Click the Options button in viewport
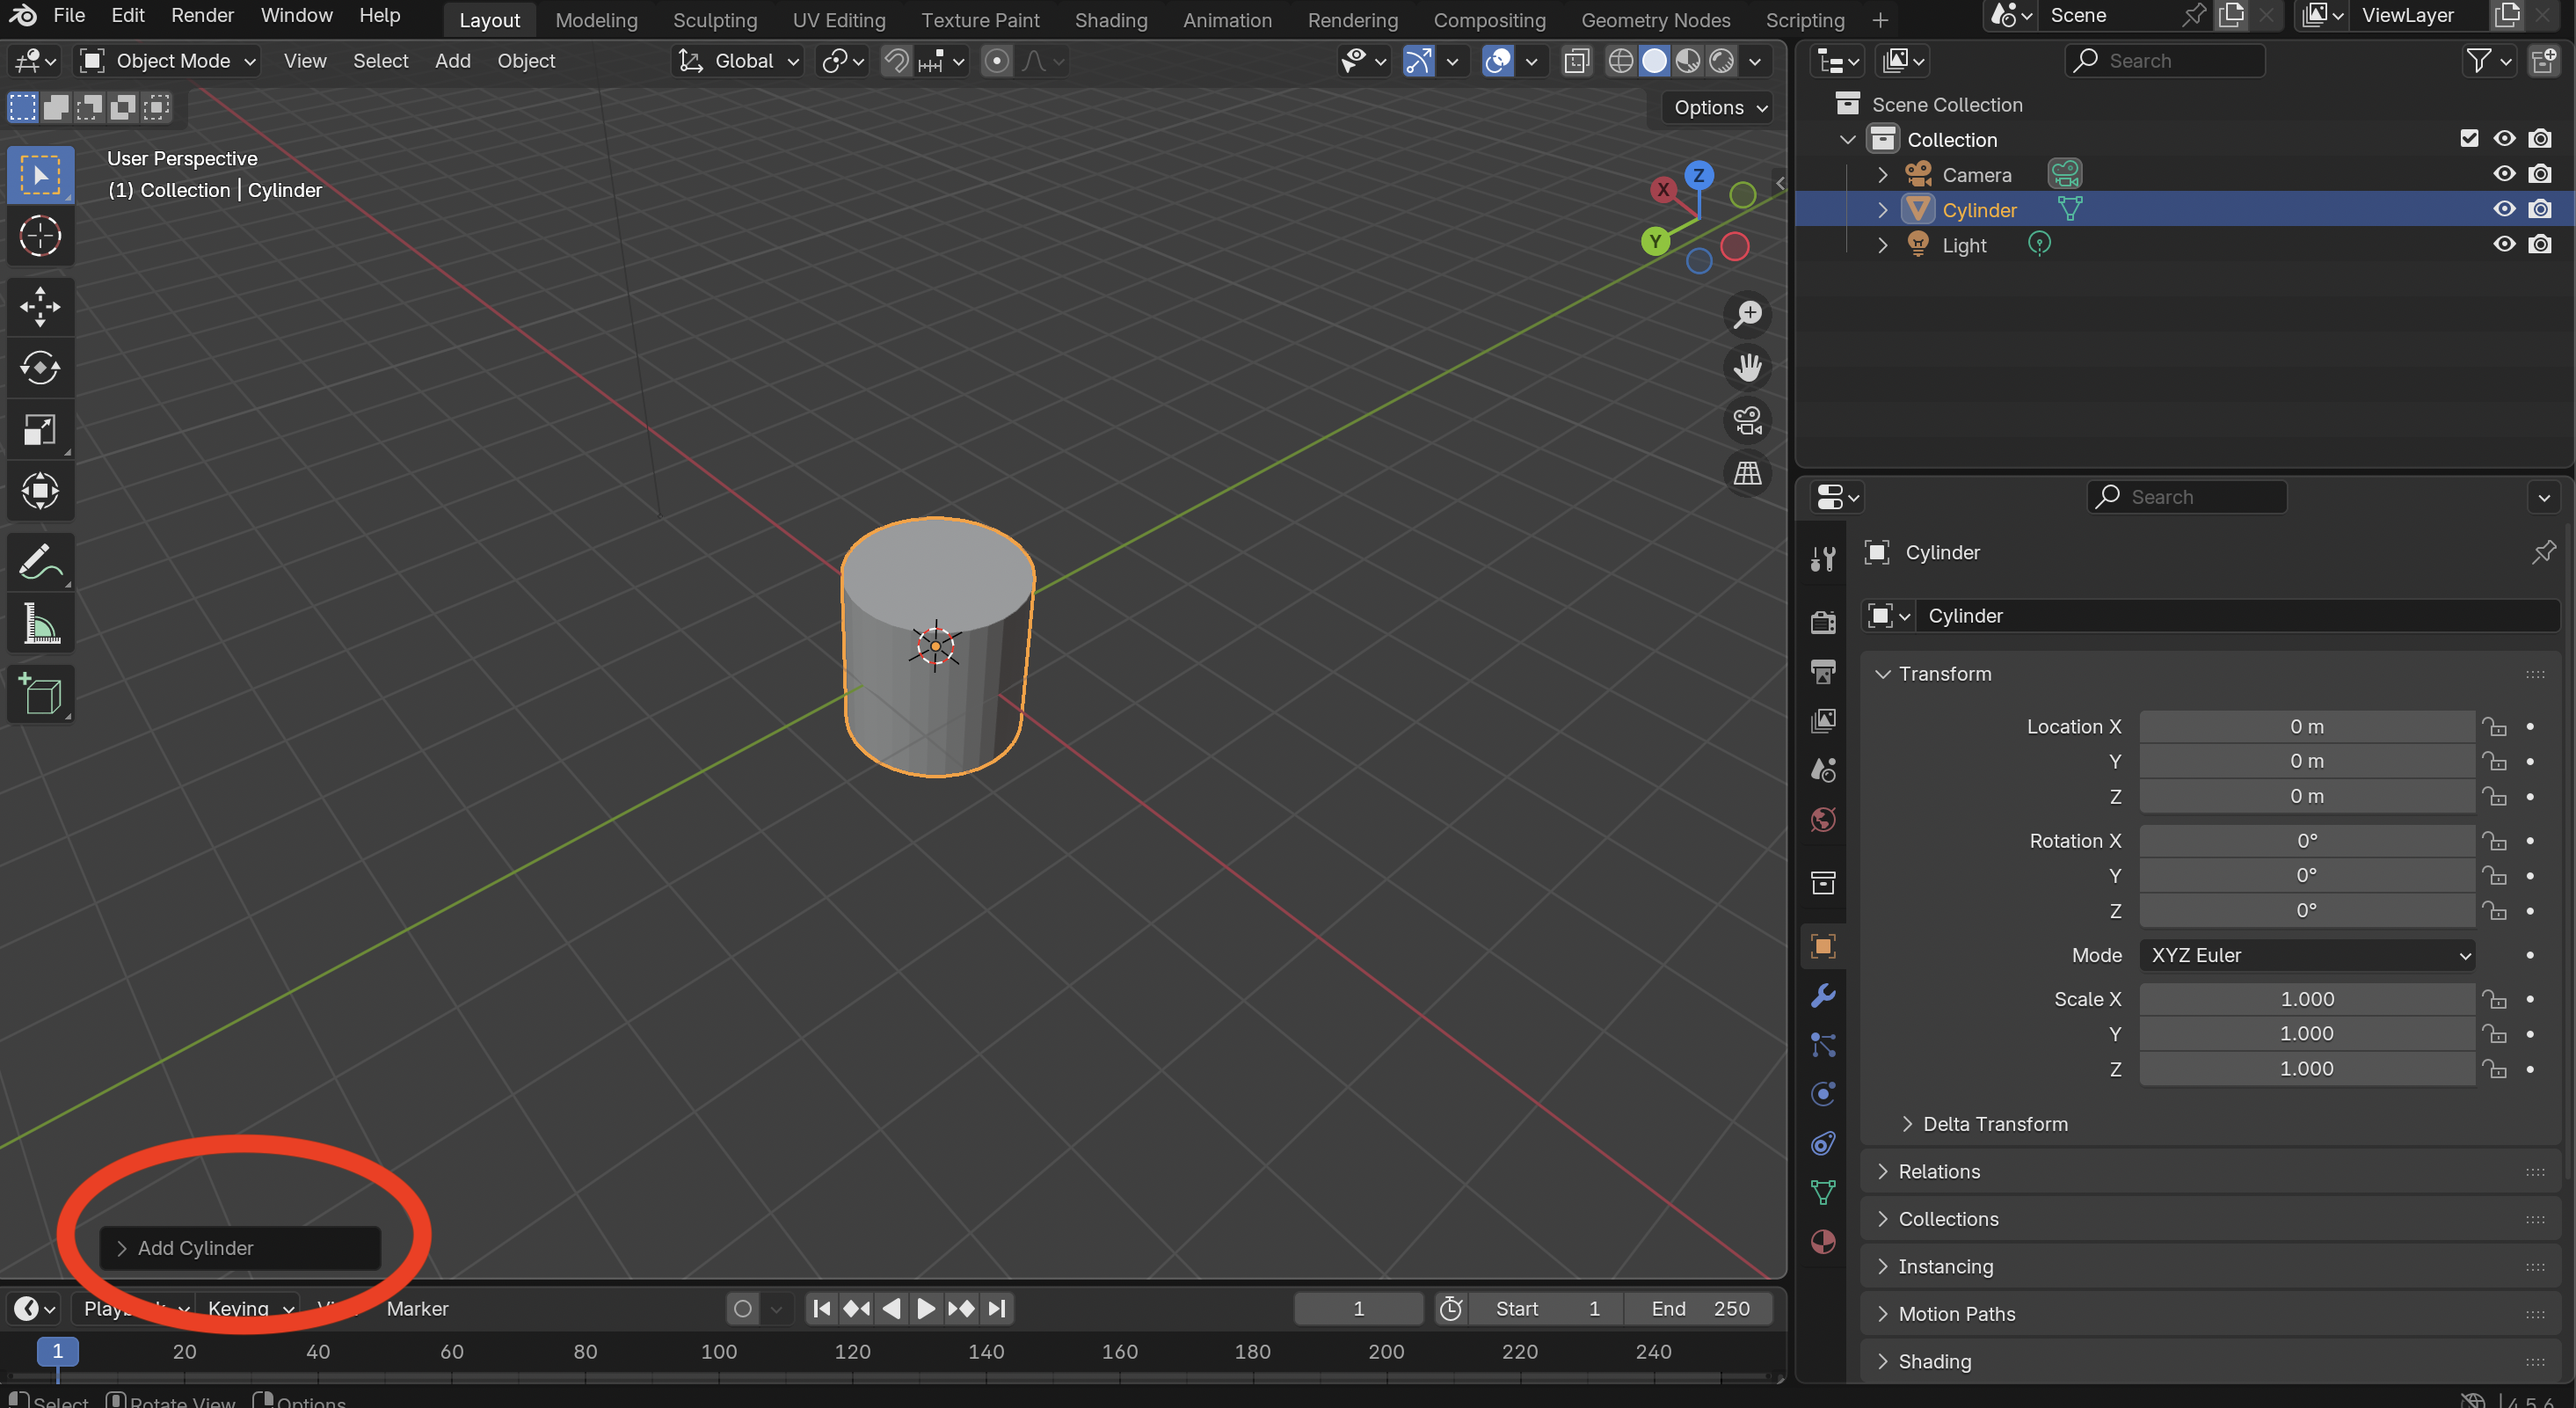 (x=1716, y=108)
